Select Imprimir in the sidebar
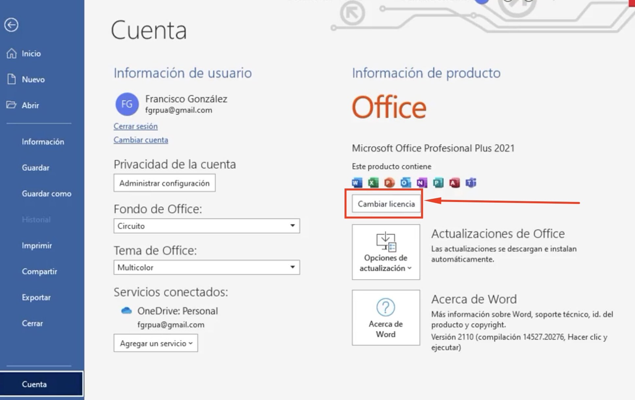The image size is (635, 400). pyautogui.click(x=36, y=245)
